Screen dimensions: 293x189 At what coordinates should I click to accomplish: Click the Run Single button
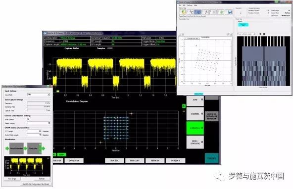pyautogui.click(x=12, y=179)
